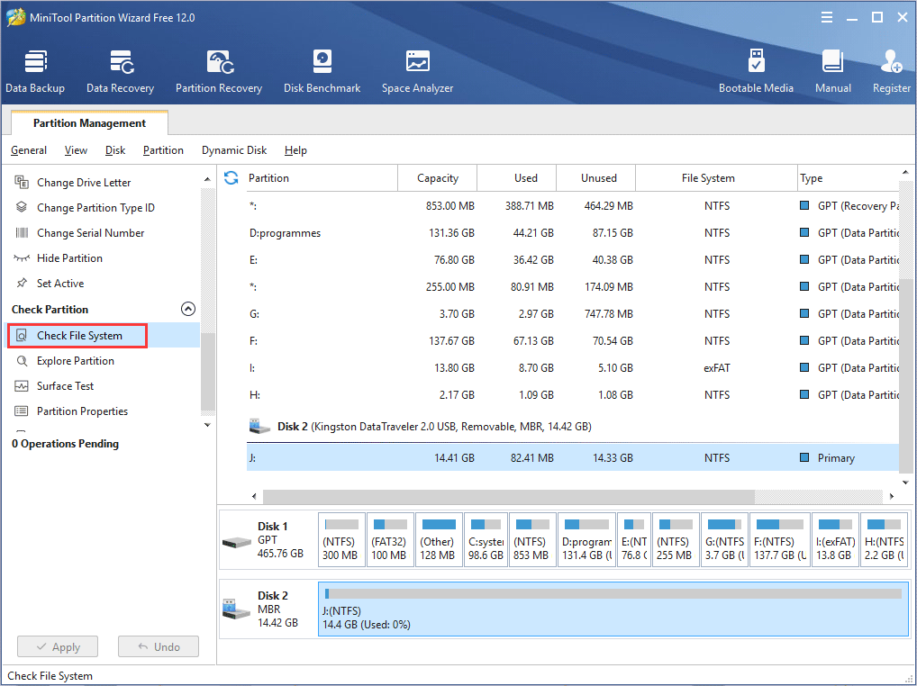Choose Surface Test in the sidebar
This screenshot has height=686, width=917.
[x=65, y=385]
